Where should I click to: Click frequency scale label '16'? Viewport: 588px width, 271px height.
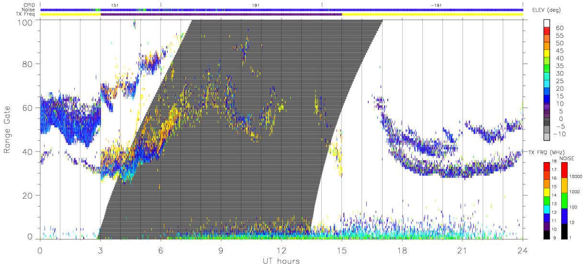click(554, 179)
